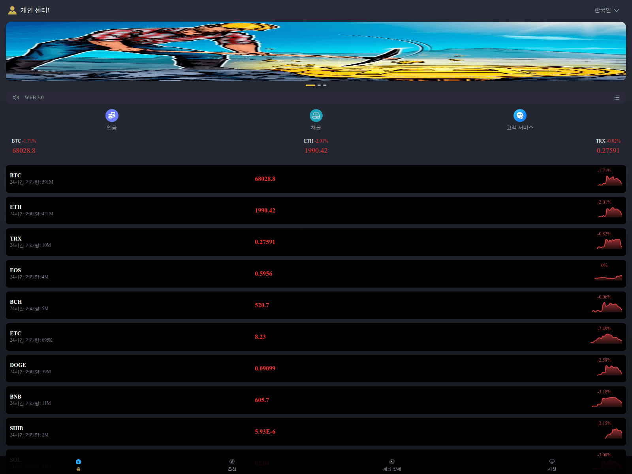Click the BNB -3.18% sparkline chart
This screenshot has height=474, width=632.
[x=607, y=402]
